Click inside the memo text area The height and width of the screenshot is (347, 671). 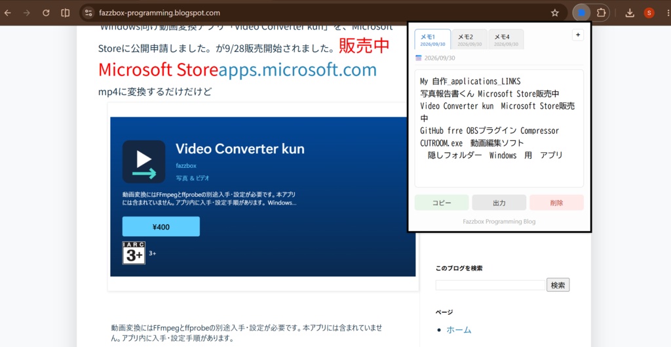coord(499,128)
